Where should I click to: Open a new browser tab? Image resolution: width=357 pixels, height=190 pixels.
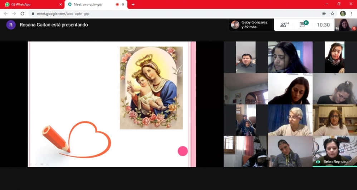133,5
